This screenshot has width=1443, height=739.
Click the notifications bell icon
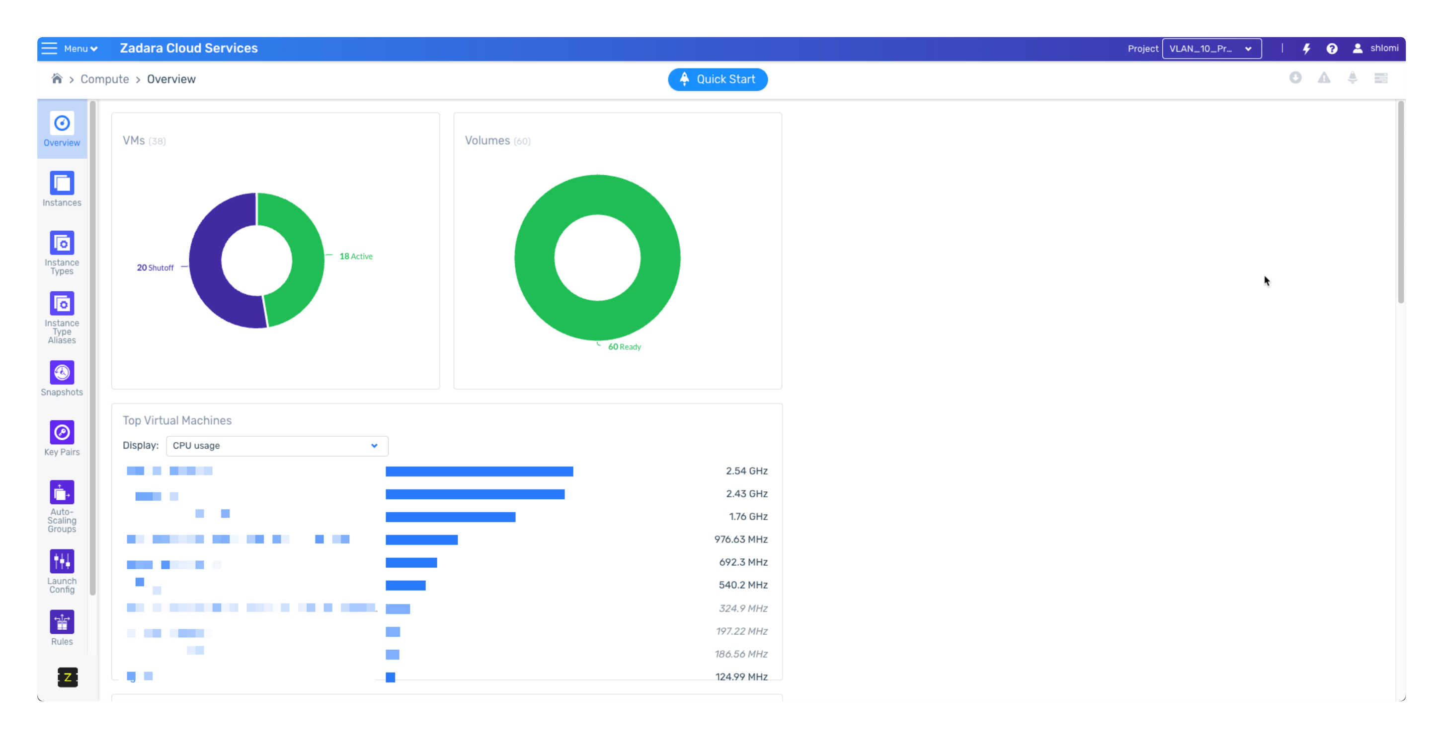coord(1352,78)
